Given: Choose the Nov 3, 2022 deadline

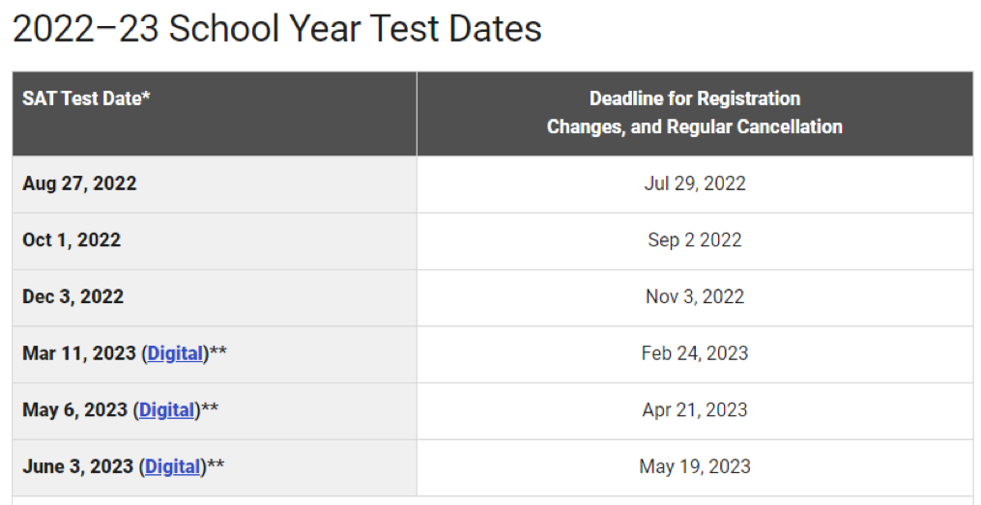Looking at the screenshot, I should 695,297.
